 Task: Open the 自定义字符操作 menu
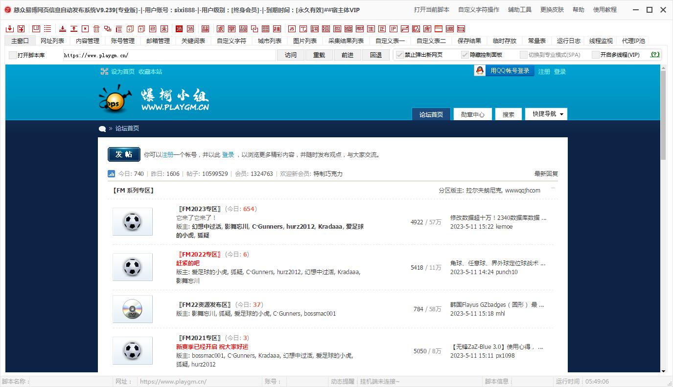[479, 10]
